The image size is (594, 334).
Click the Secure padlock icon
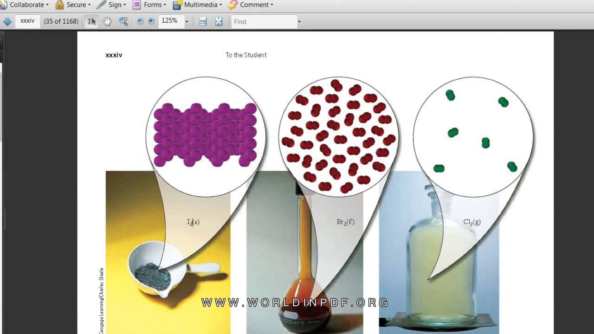coord(59,5)
